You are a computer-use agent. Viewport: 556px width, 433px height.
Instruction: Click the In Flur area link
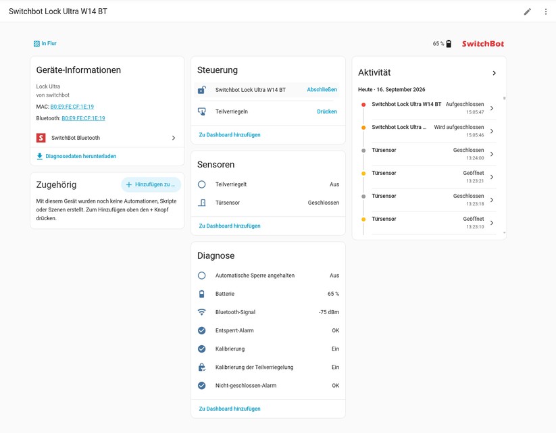49,43
